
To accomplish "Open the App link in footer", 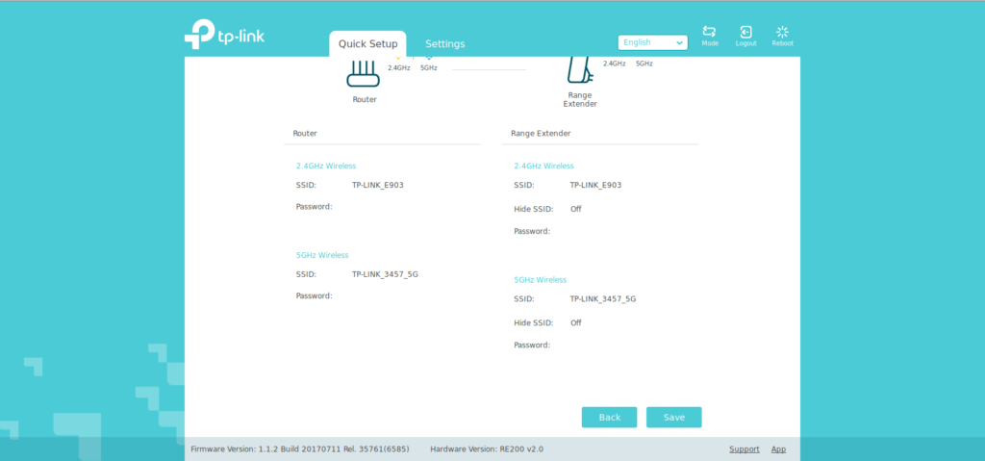I will [x=778, y=449].
